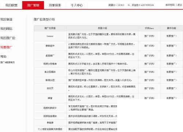Click the 操作功能 column header
Screen dimensions: 183x132
click(172, 28)
